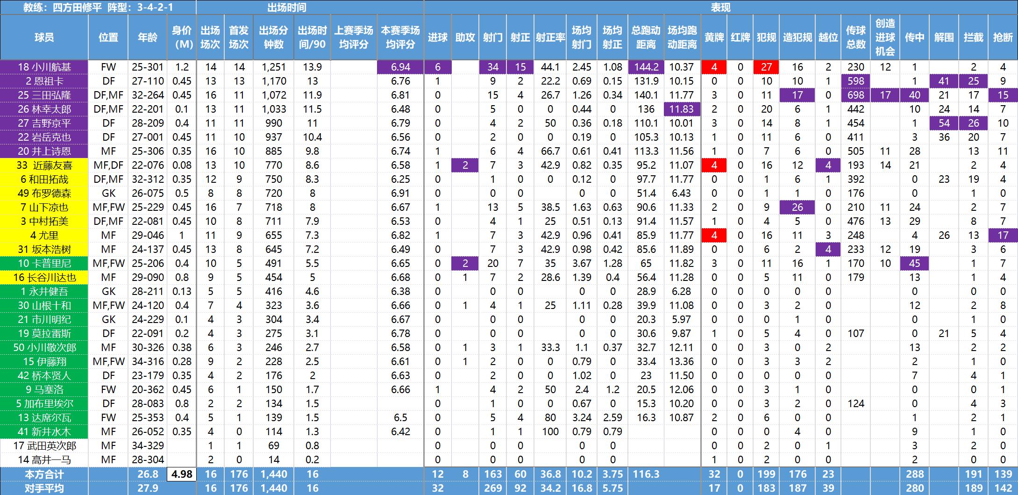Click player name 18 小川航基
The width and height of the screenshot is (1018, 495).
44,67
